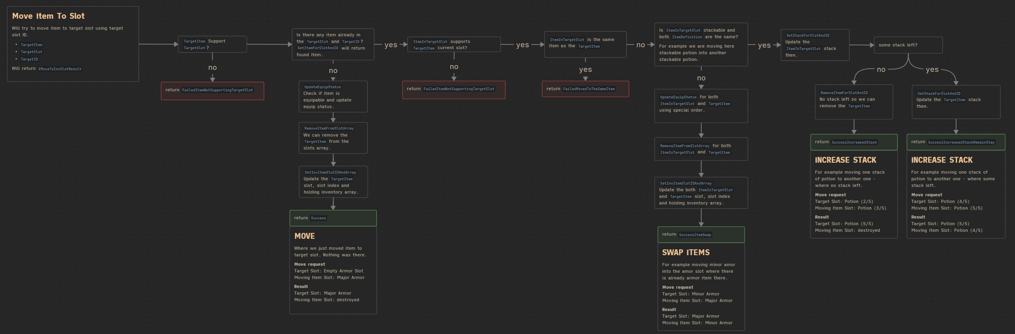Select the "return SuccessItemSwap" green node
Screen dimensions: 1015x334
pos(700,235)
